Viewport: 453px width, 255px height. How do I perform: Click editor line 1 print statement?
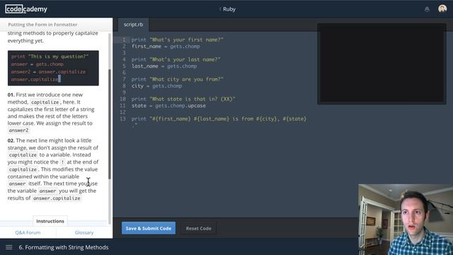[x=178, y=40]
